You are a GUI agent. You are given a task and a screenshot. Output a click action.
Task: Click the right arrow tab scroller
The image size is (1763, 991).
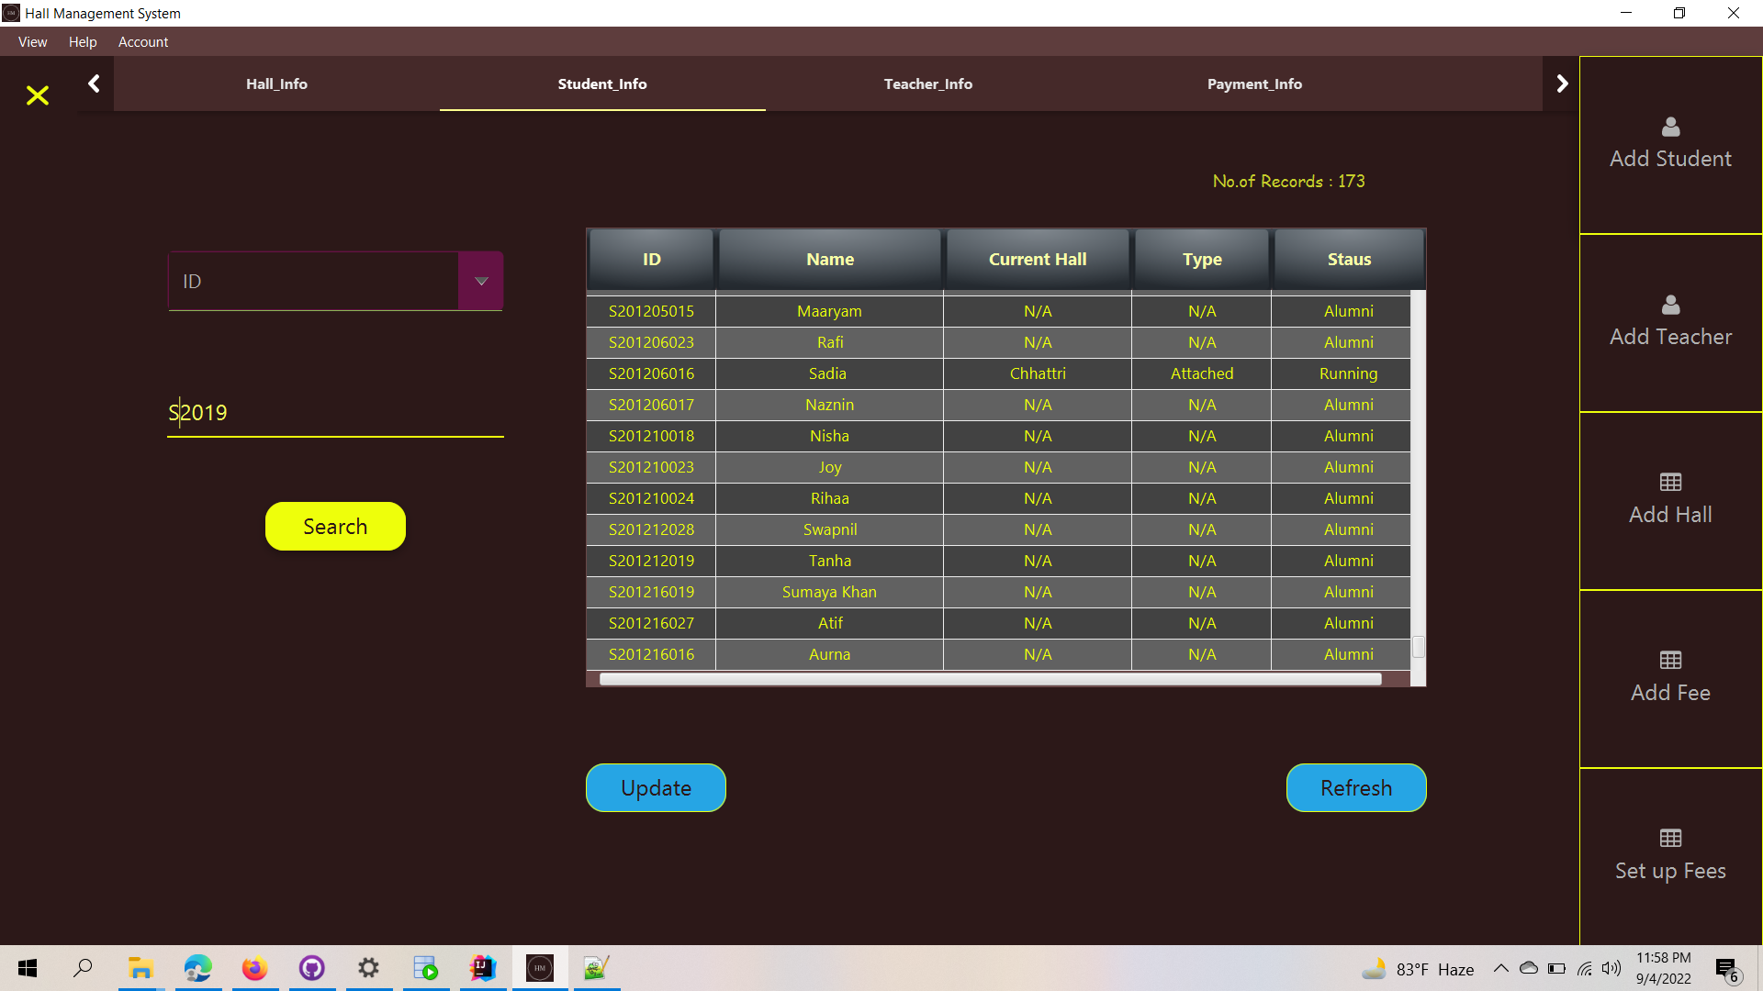pos(1562,84)
